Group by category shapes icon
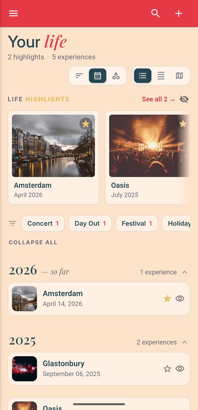Viewport: 198px width, 410px height. (x=116, y=76)
